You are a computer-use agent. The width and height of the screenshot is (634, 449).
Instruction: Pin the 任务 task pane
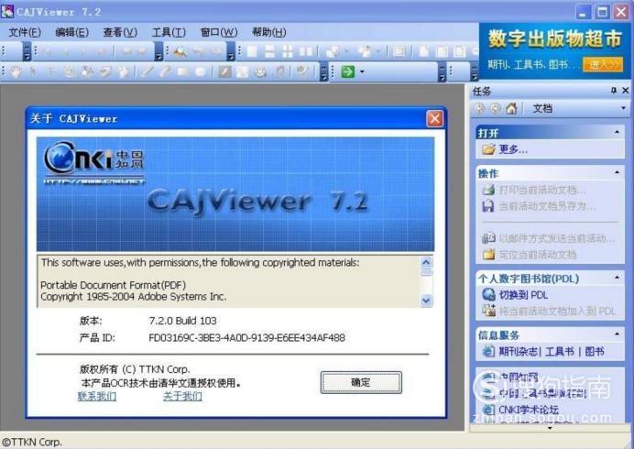coord(614,90)
